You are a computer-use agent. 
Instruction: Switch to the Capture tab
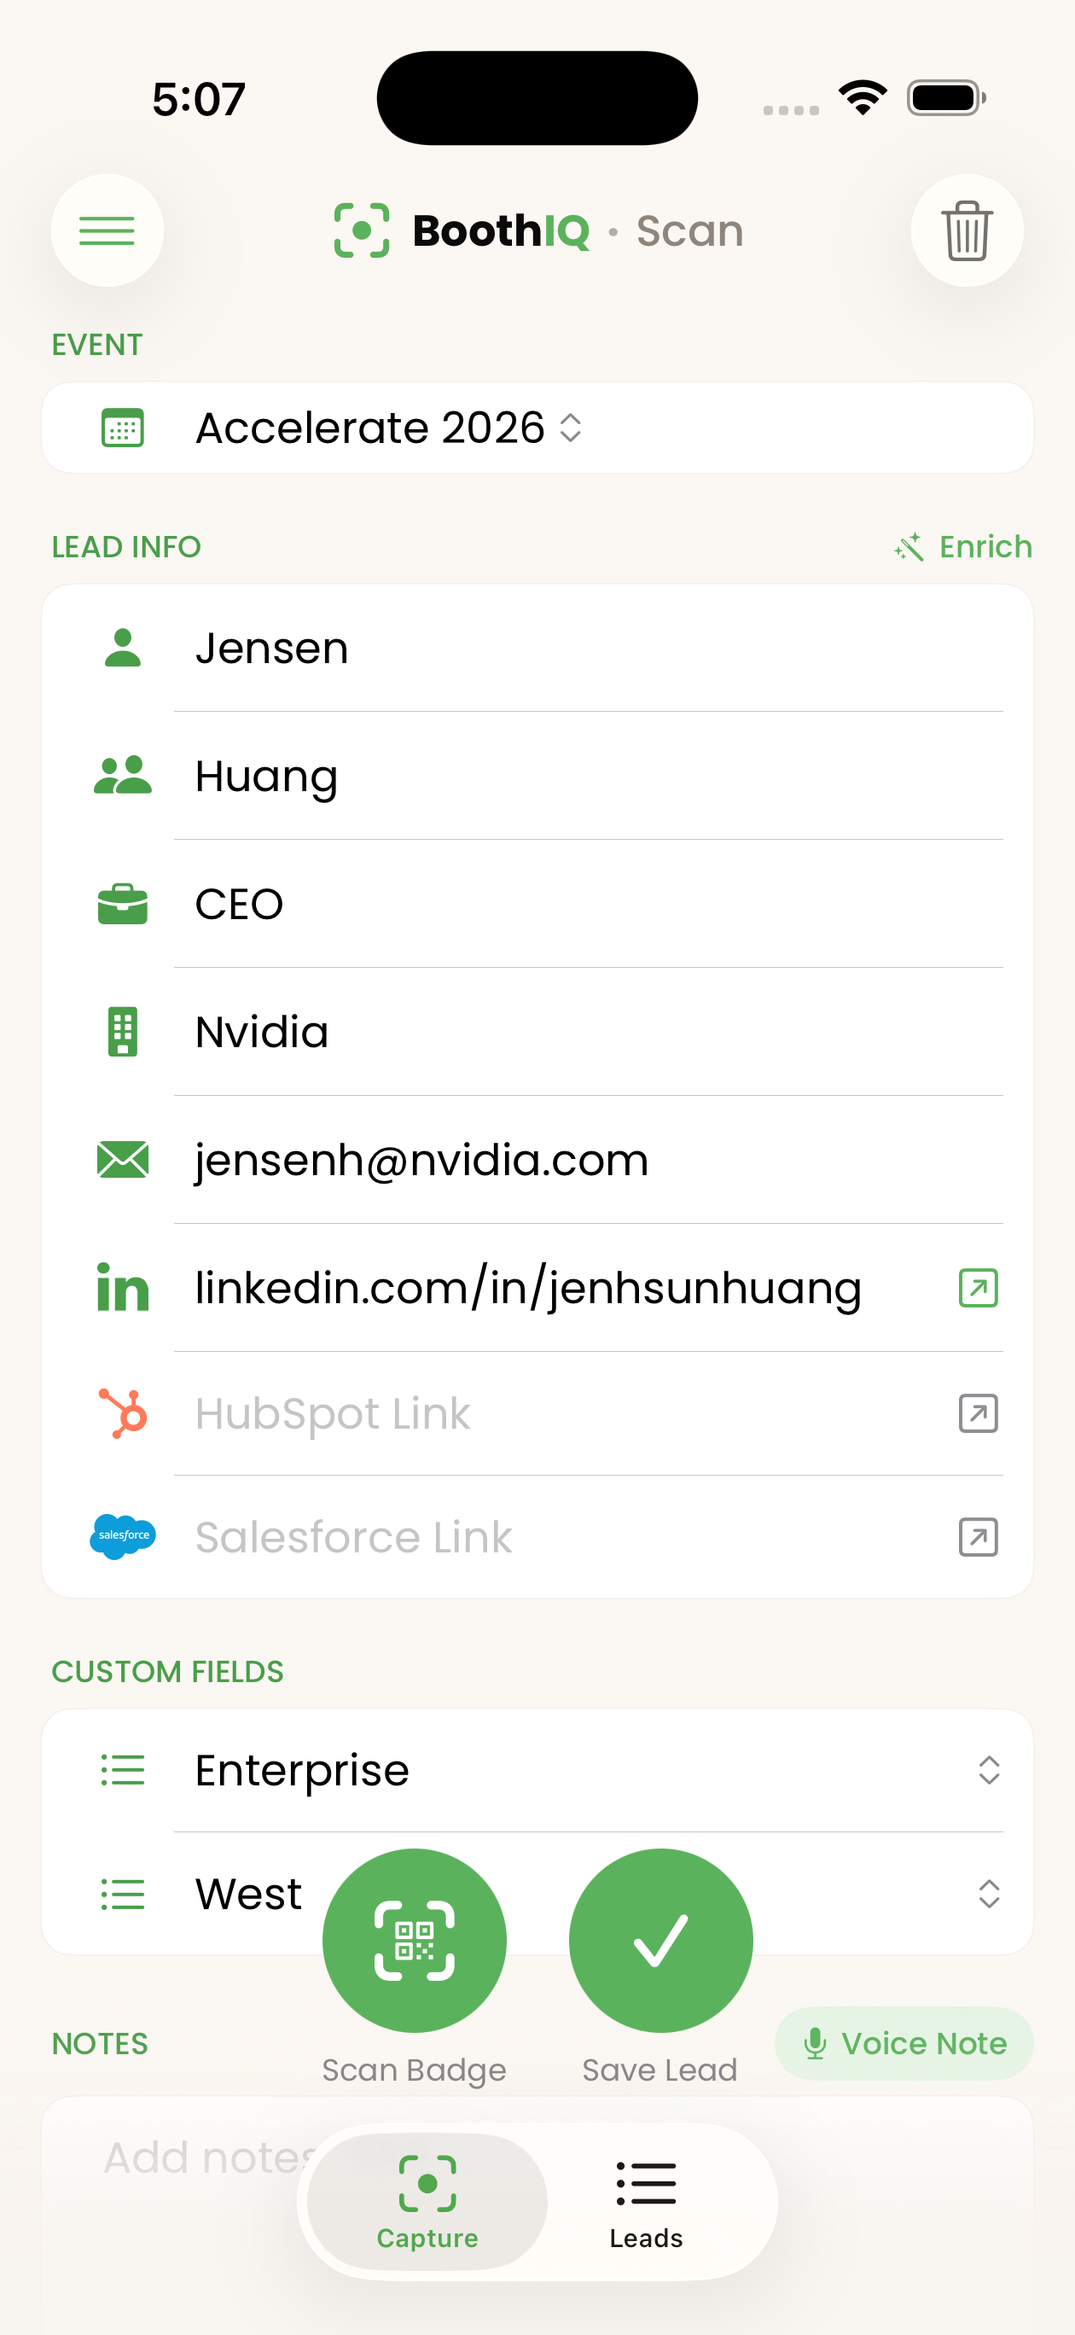(x=427, y=2201)
